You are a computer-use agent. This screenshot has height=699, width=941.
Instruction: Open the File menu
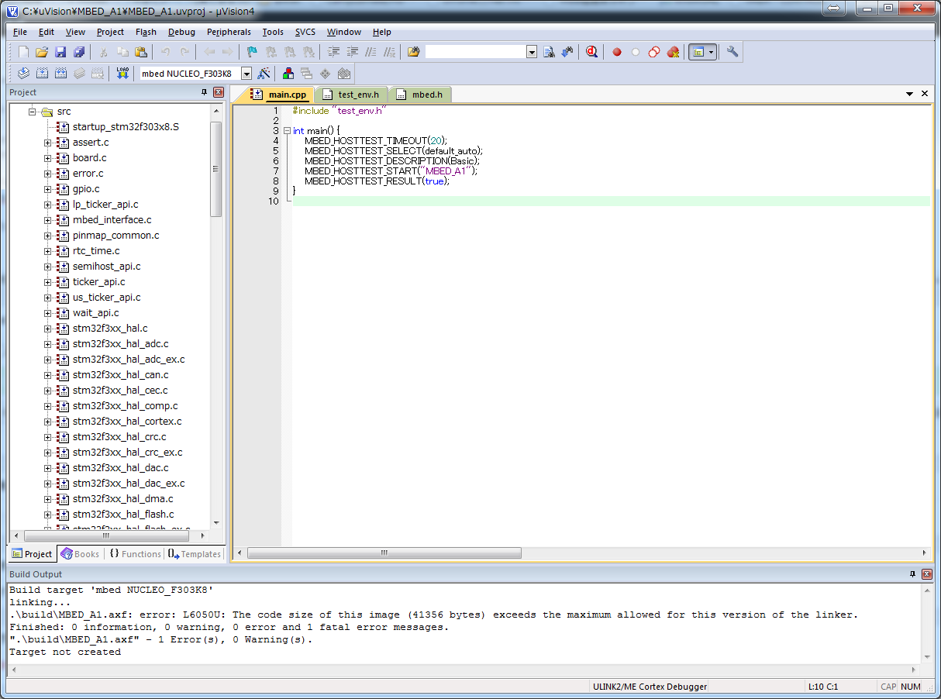[x=20, y=32]
